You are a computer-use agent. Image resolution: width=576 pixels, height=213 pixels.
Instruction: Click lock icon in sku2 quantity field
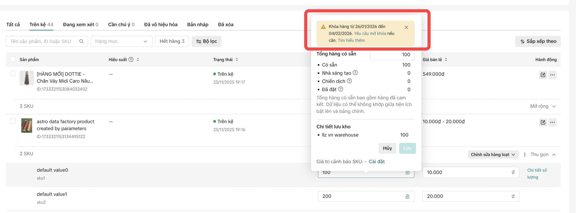tap(407, 196)
